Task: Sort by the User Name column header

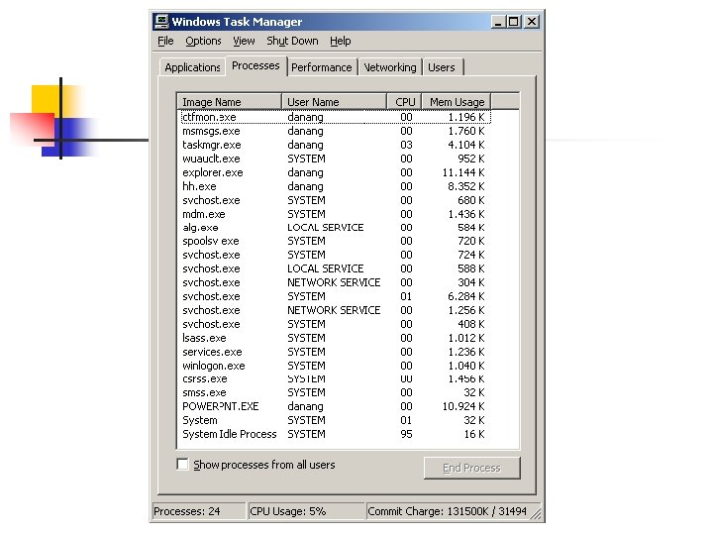Action: click(335, 102)
